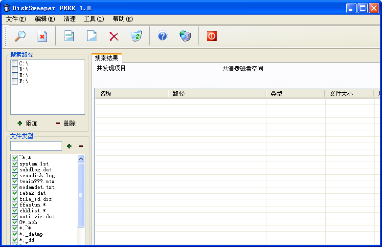Click the recycle bin toolbar icon
The width and height of the screenshot is (382, 247).
tap(136, 36)
